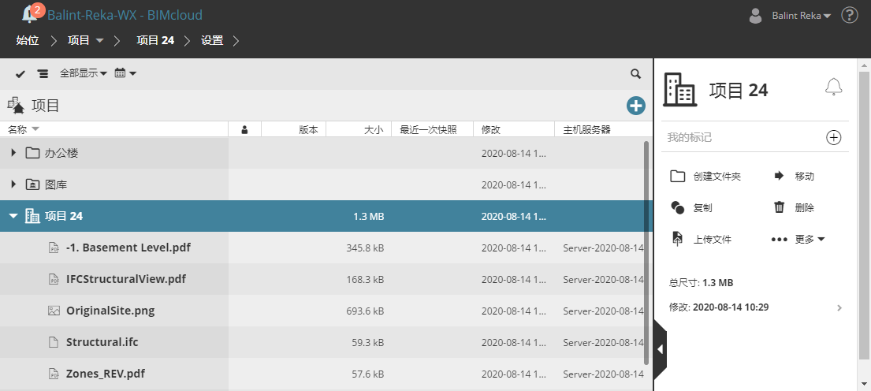Toggle the notification bell for 项目 24
The width and height of the screenshot is (871, 391).
(833, 87)
